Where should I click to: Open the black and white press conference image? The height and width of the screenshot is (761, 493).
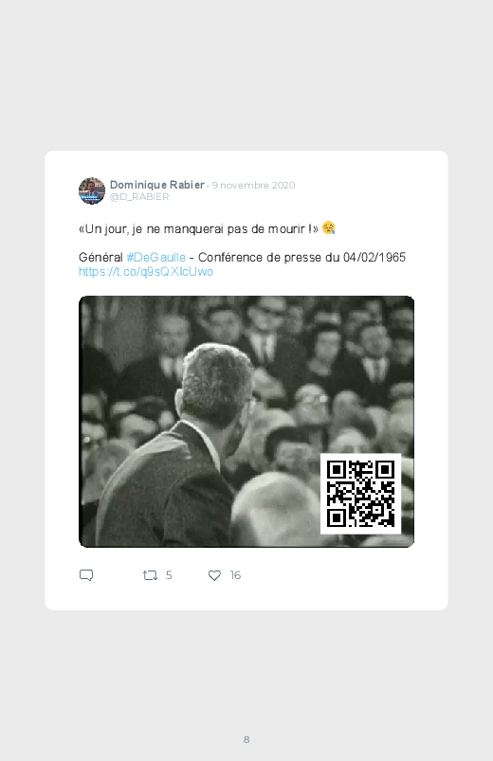(x=246, y=422)
